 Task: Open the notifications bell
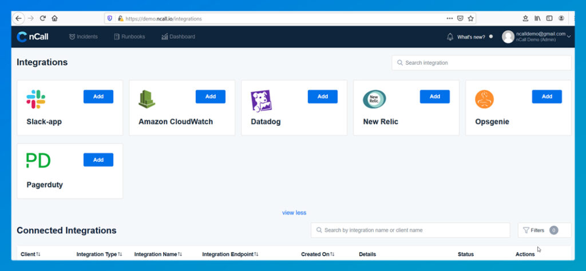[450, 37]
